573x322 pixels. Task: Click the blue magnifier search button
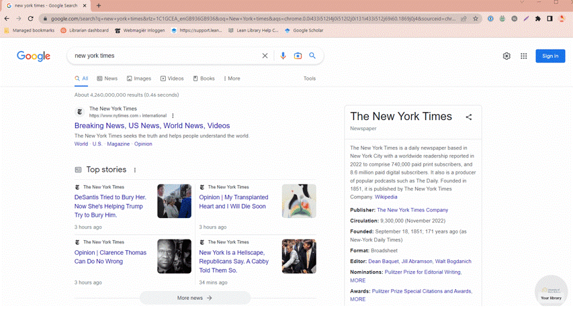pos(312,56)
